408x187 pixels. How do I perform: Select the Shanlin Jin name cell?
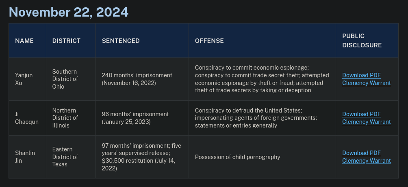25,157
